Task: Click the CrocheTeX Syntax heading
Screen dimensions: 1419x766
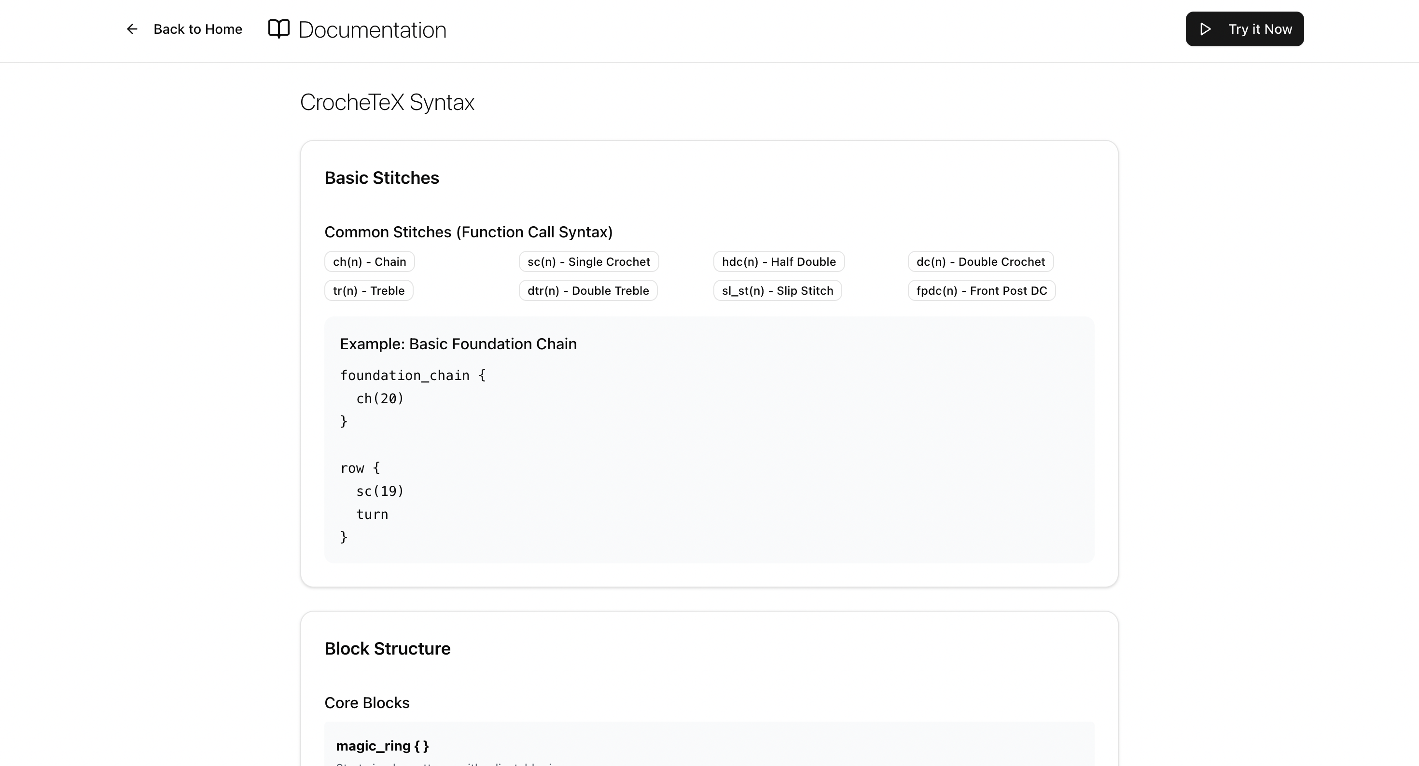Action: click(x=387, y=102)
